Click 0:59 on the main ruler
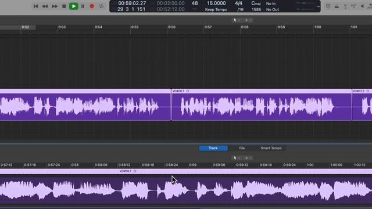The width and height of the screenshot is (372, 209). tap(281, 27)
